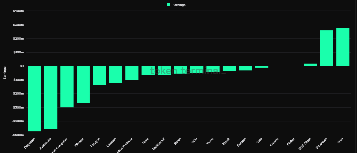Select the Polygon earnings bar
Image resolution: width=357 pixels, height=153 pixels.
pyautogui.click(x=99, y=75)
